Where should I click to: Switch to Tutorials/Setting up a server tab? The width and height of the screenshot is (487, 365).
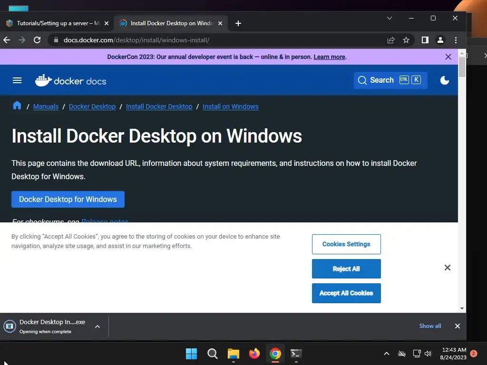coord(58,23)
